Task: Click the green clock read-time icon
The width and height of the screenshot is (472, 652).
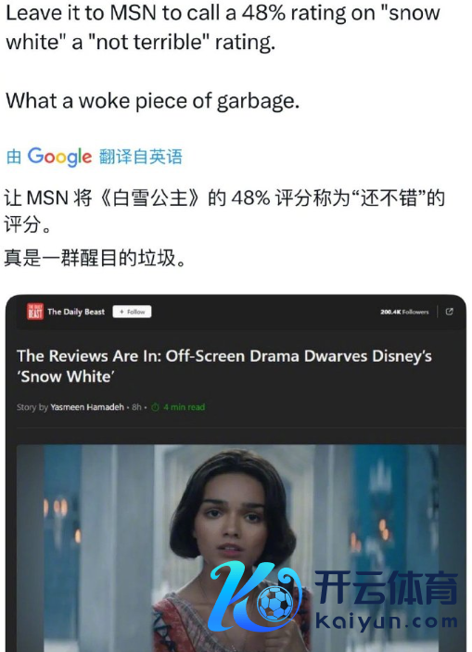Action: click(155, 407)
